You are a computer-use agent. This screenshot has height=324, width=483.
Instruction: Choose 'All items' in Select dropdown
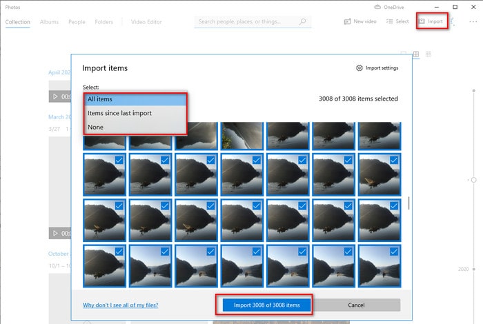click(135, 99)
